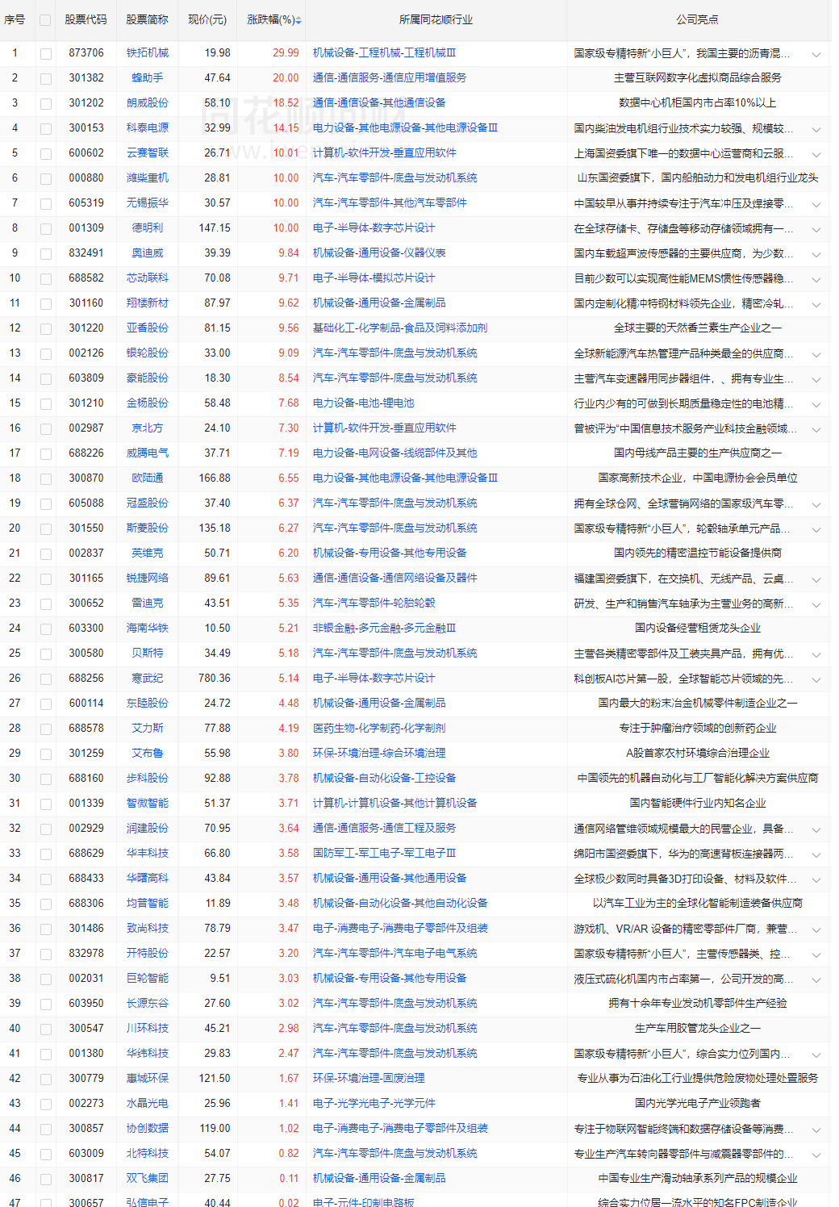The image size is (839, 1207).
Task: Open stock link 寒武纪
Action: [148, 679]
